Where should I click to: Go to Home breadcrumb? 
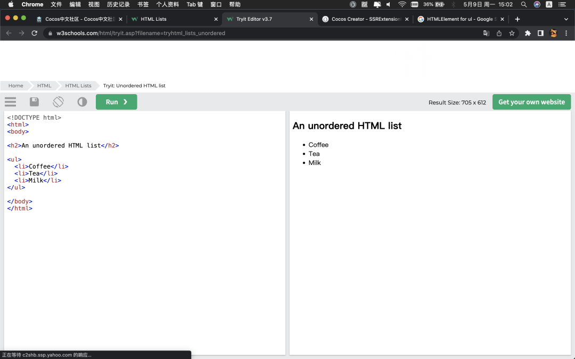click(x=16, y=85)
